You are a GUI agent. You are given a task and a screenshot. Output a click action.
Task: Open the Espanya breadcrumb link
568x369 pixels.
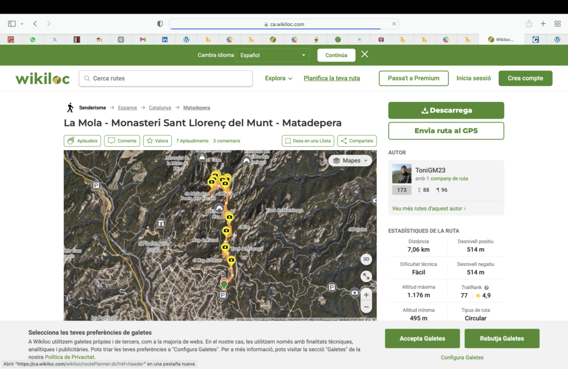click(127, 108)
